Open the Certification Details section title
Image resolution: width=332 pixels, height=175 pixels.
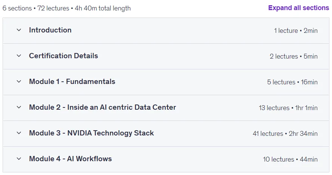click(x=63, y=56)
